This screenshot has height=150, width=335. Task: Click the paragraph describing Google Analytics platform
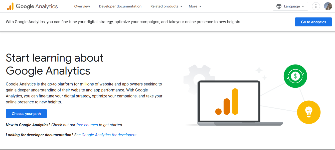[x=84, y=93]
